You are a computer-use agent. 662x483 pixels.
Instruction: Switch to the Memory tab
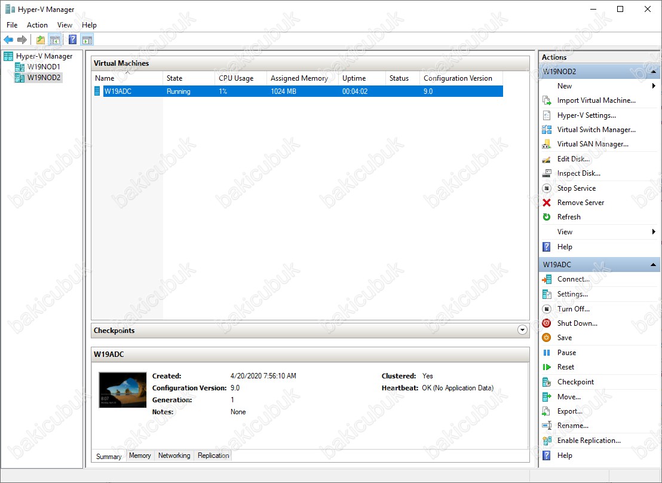coord(140,456)
